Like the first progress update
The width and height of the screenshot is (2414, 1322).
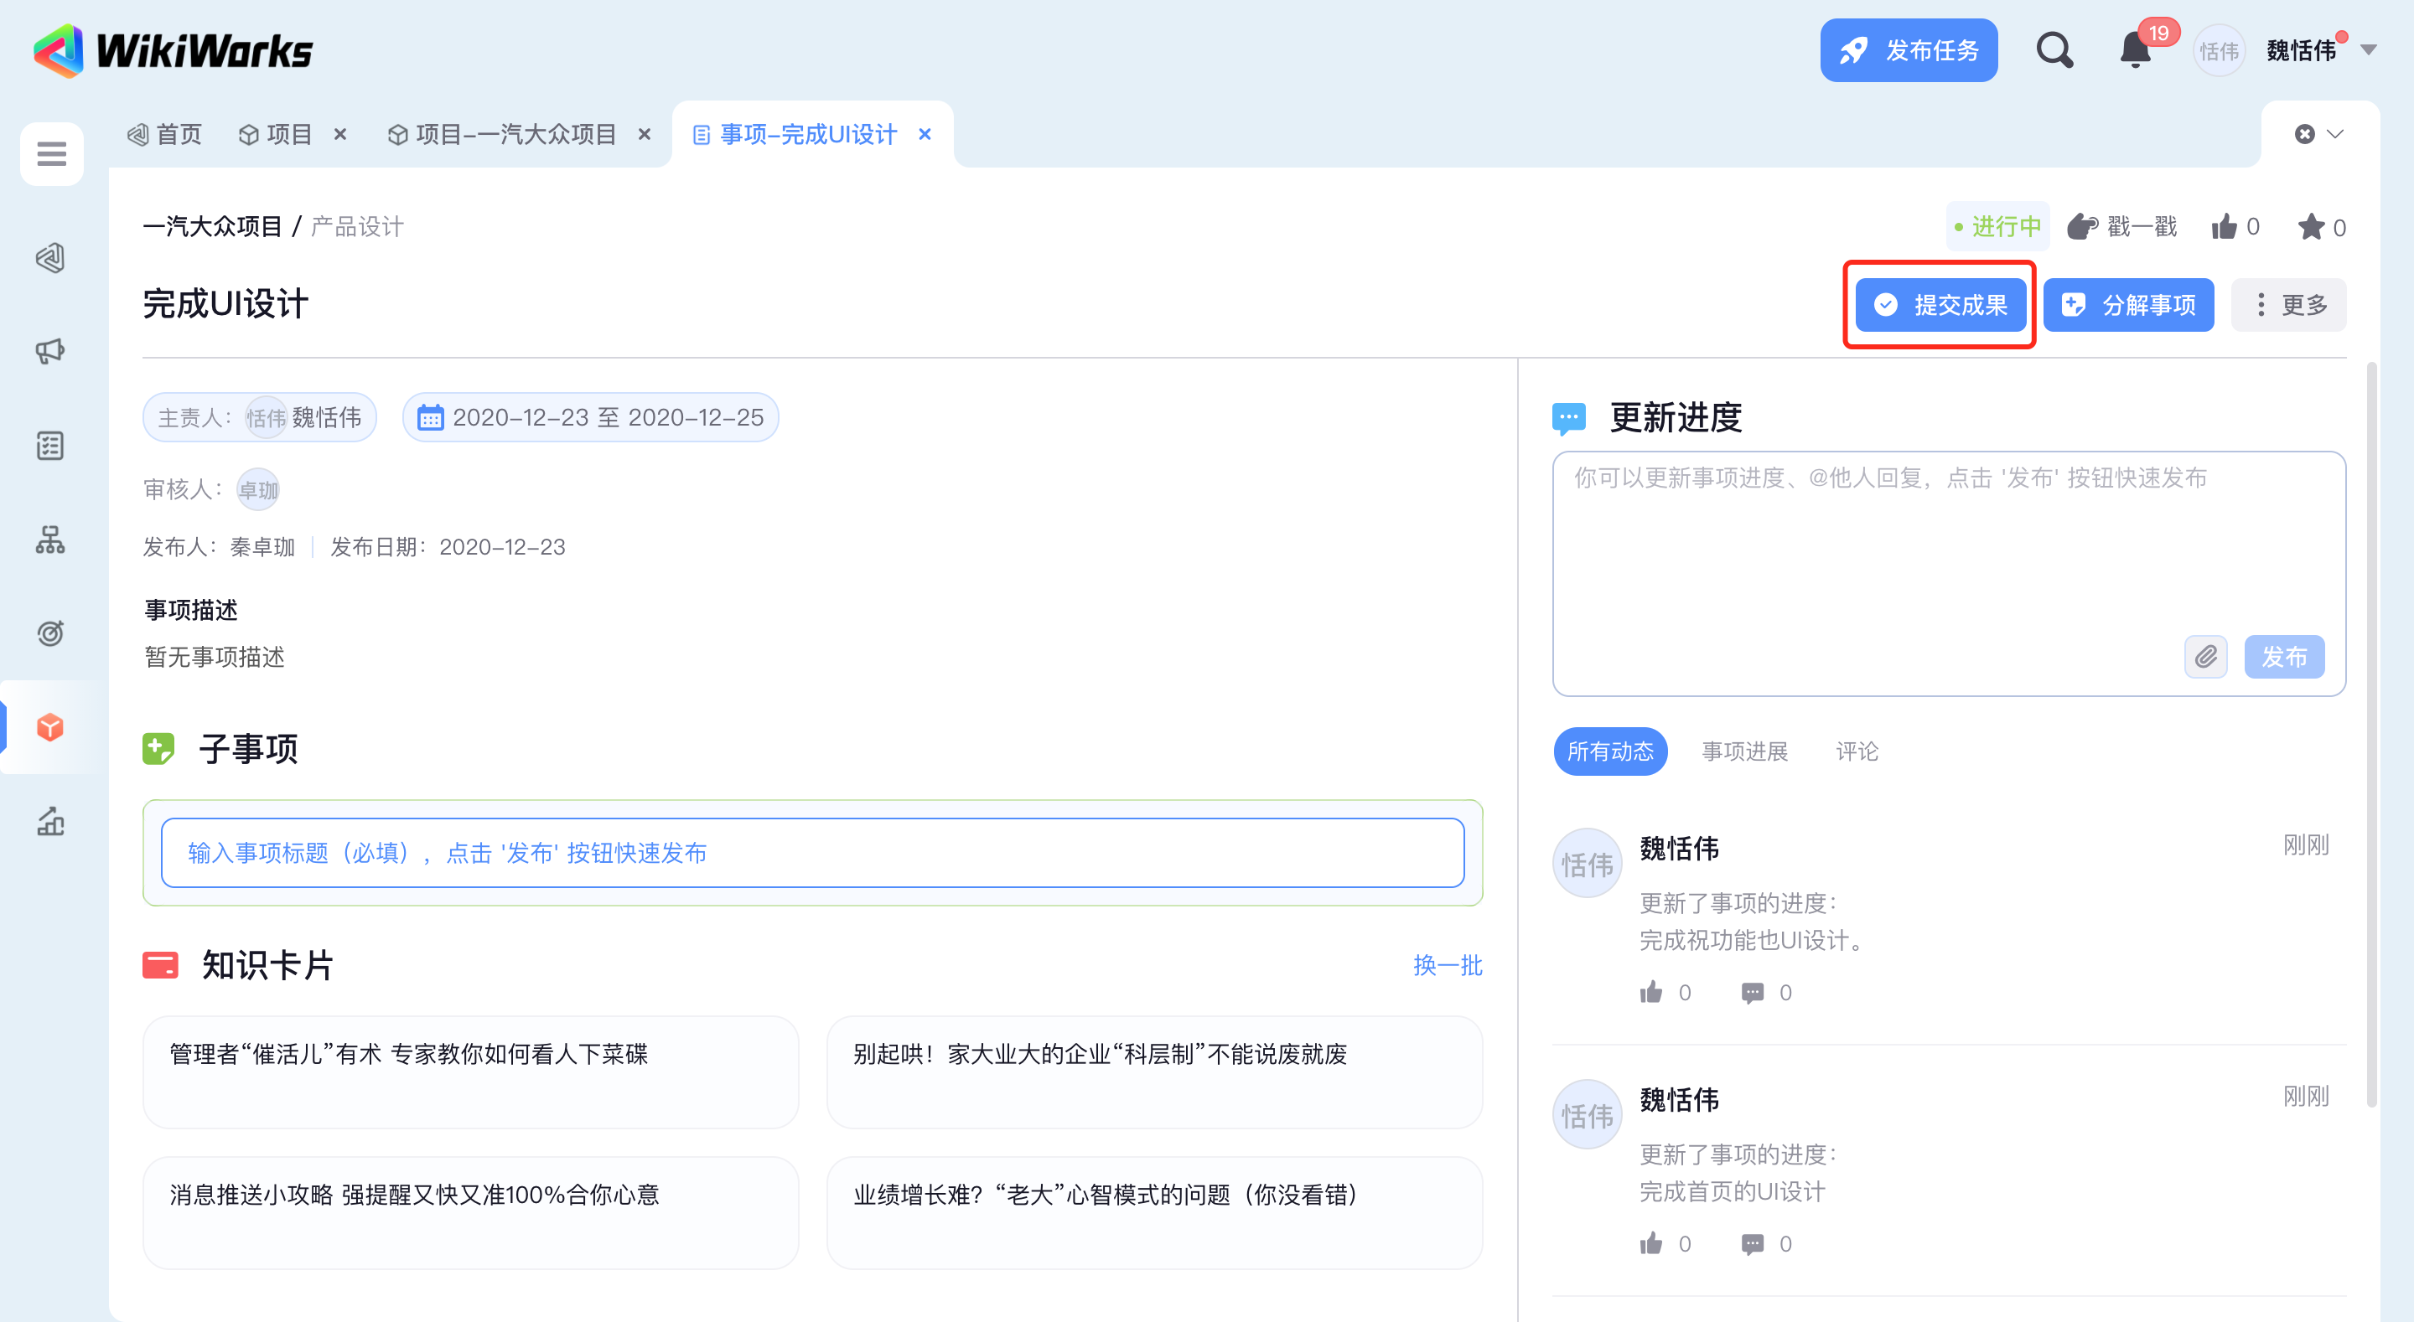pos(1651,992)
